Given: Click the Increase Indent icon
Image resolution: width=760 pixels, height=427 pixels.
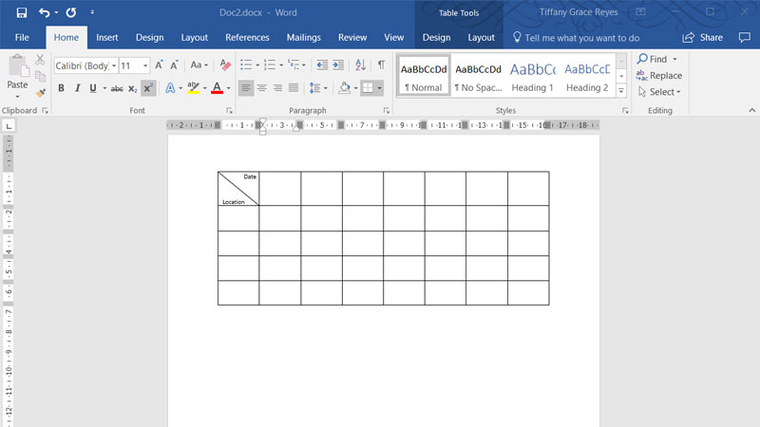Looking at the screenshot, I should pos(339,65).
